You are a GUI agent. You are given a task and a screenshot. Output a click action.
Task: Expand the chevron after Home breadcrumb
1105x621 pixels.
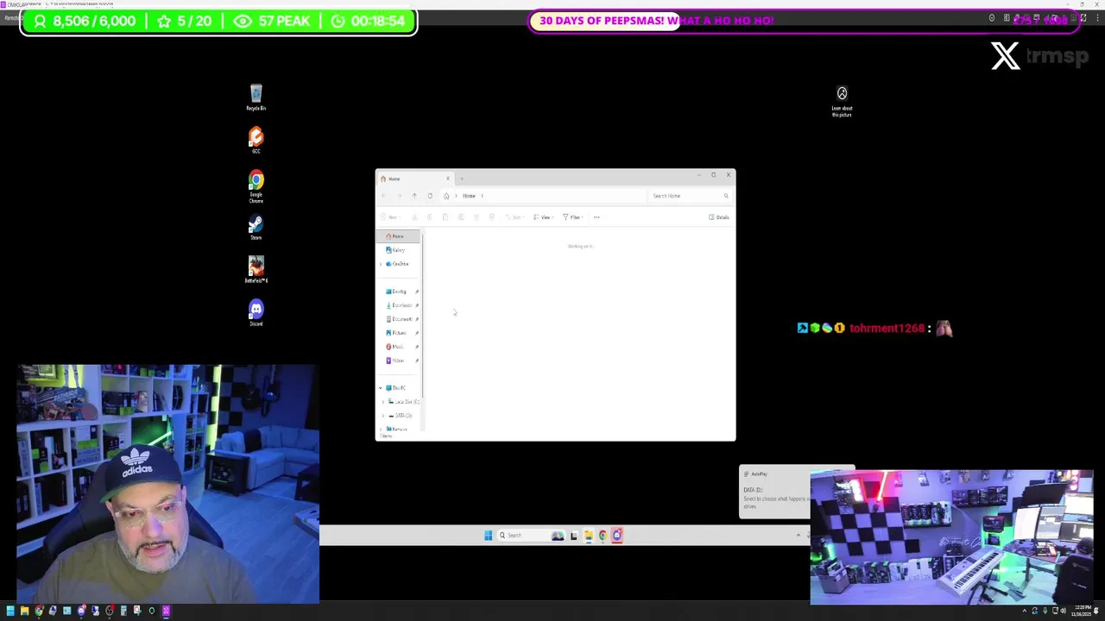click(482, 196)
